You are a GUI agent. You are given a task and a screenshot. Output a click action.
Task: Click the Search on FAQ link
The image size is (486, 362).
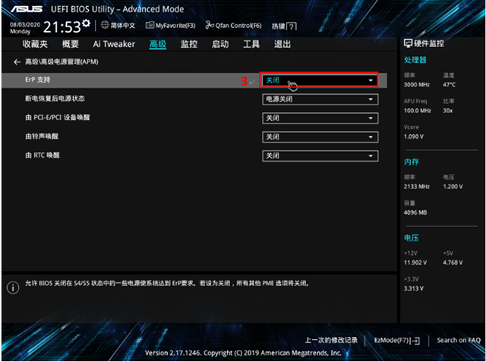coord(459,340)
